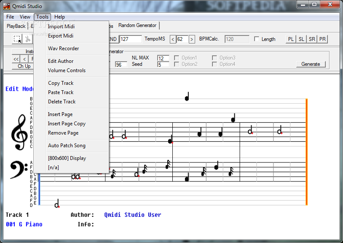Select the marquee selection tool icon
The width and height of the screenshot is (343, 243).
coord(17,39)
